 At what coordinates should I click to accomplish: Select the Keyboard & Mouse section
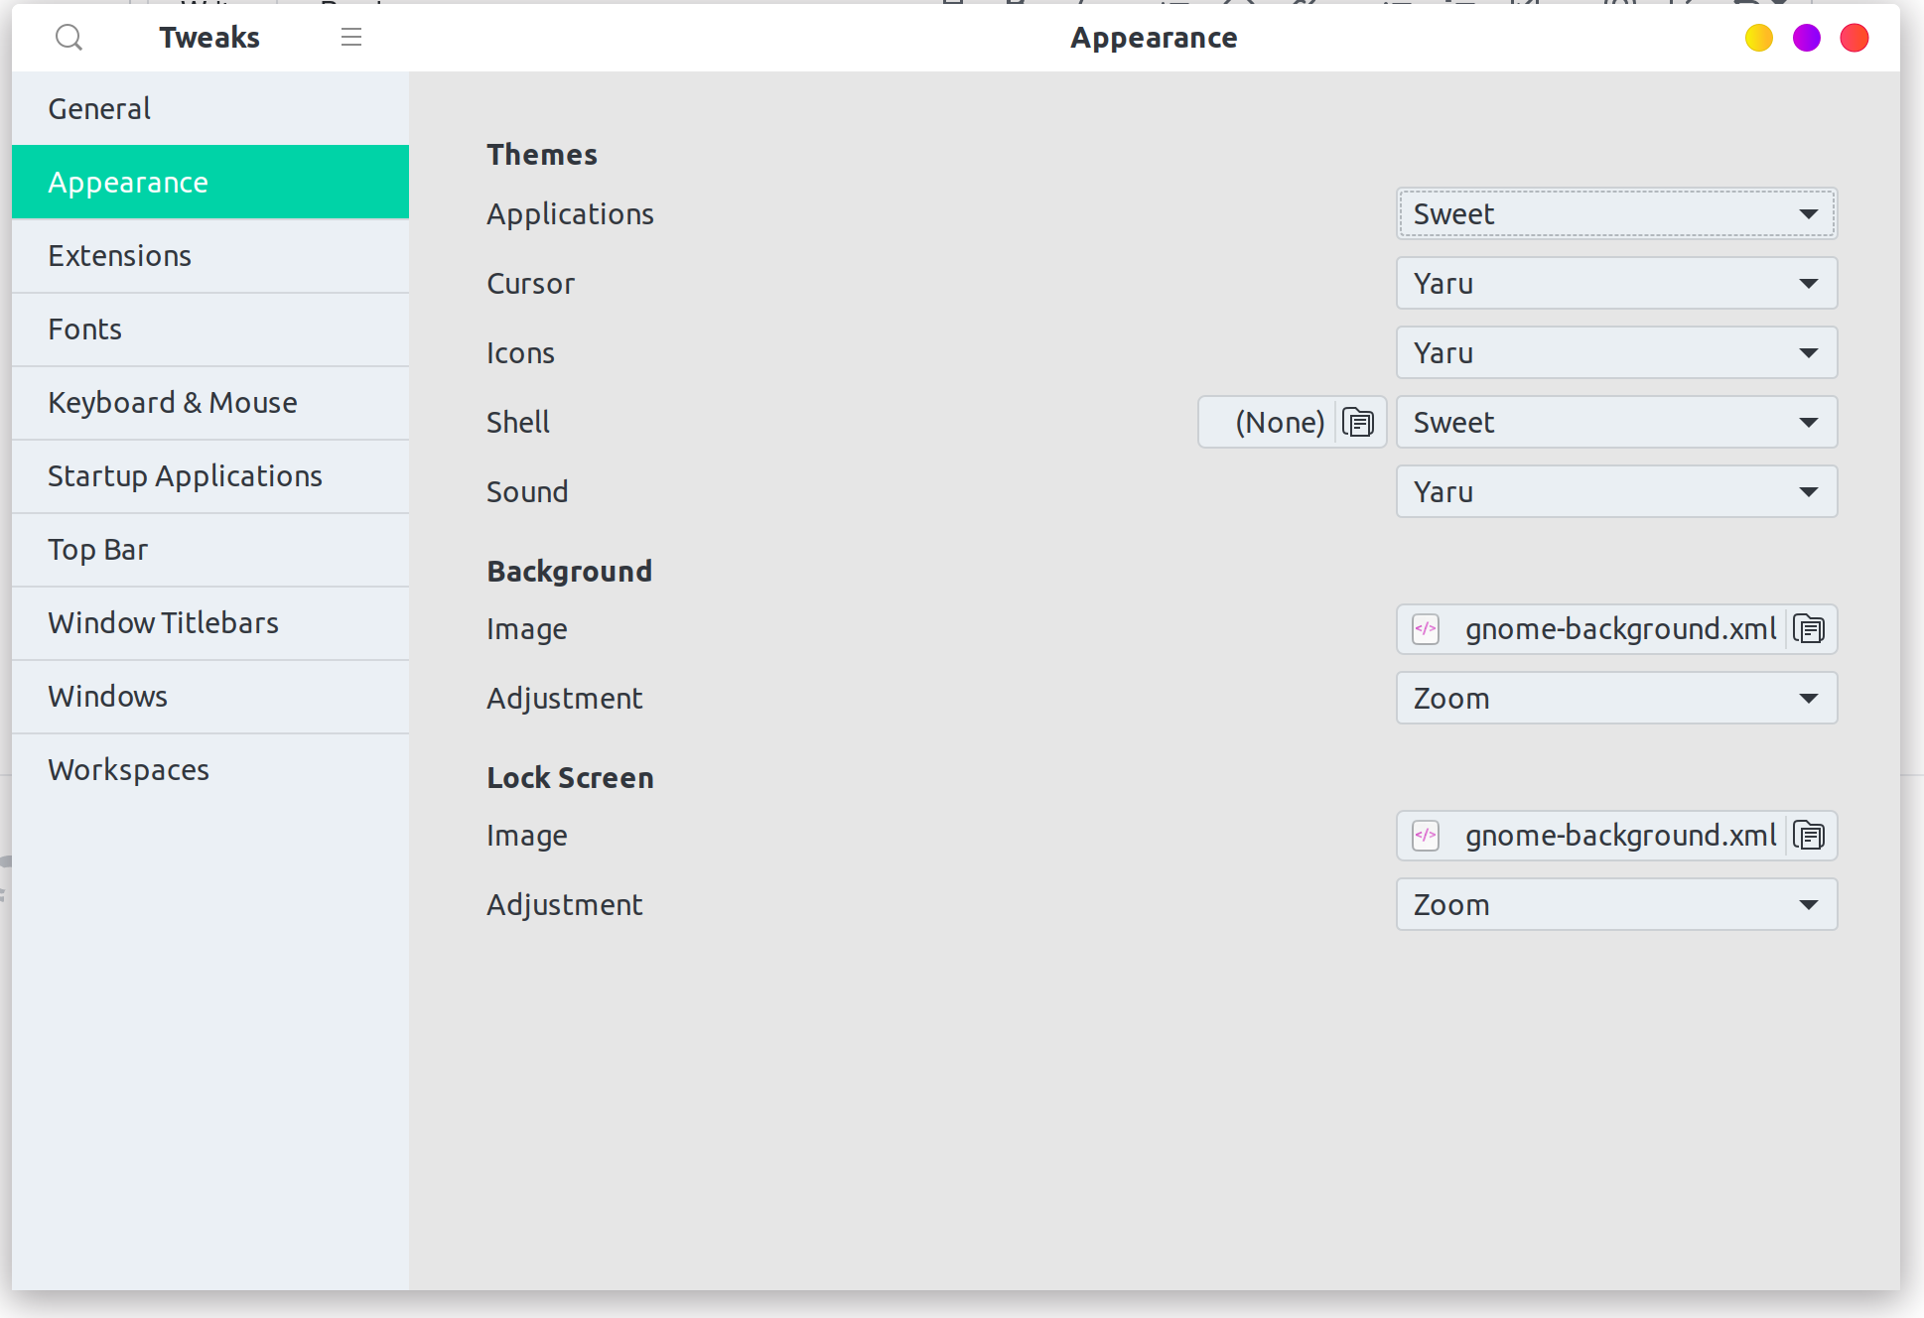point(172,402)
